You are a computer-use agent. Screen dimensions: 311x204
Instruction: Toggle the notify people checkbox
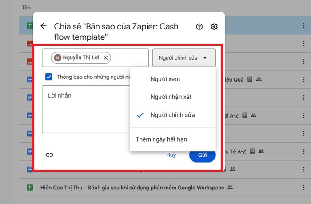click(x=49, y=77)
